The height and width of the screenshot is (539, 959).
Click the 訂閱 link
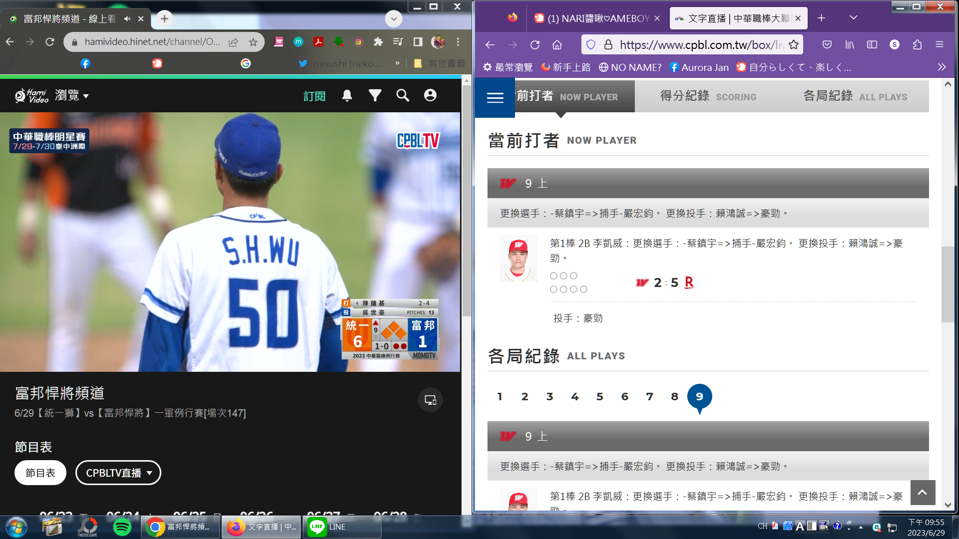pos(314,96)
